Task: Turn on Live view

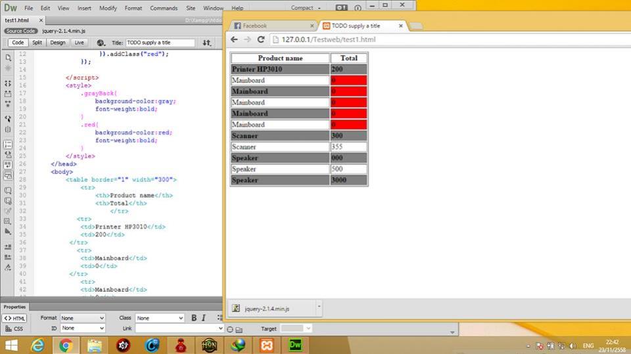Action: click(80, 43)
